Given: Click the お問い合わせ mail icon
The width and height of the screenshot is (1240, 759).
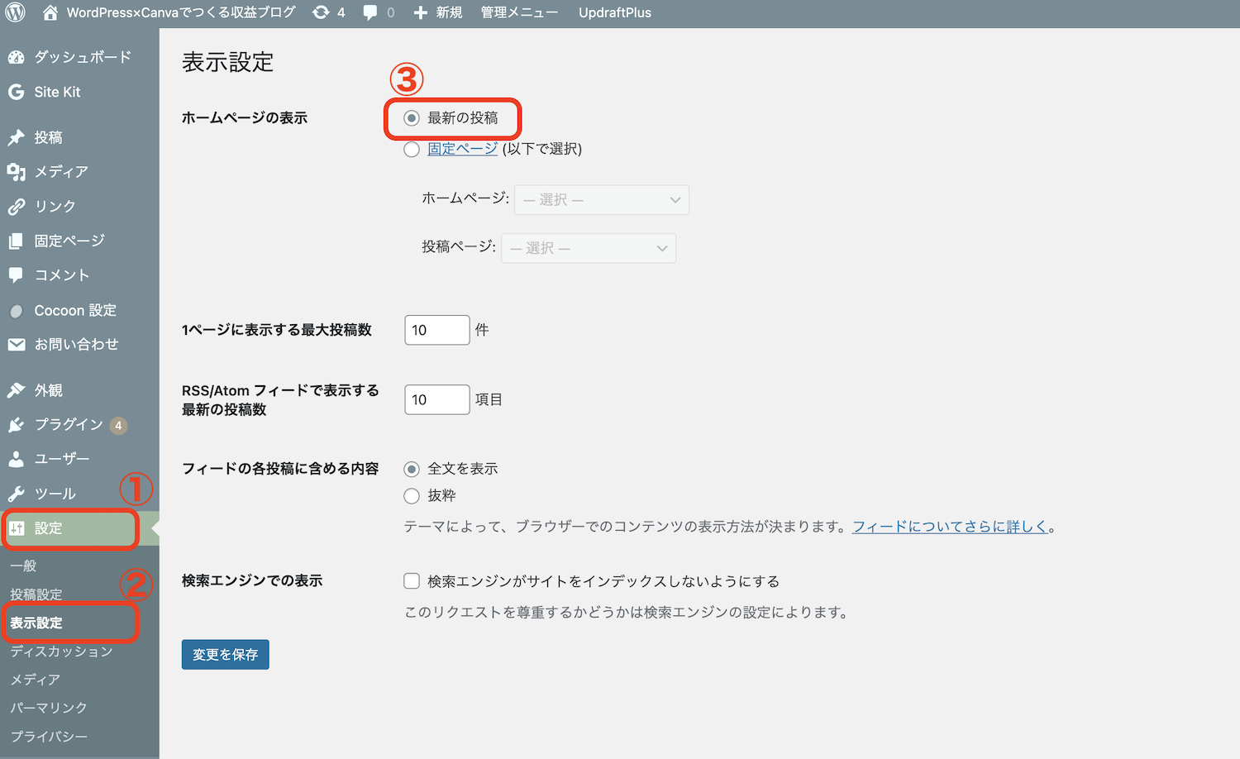Looking at the screenshot, I should click(17, 345).
